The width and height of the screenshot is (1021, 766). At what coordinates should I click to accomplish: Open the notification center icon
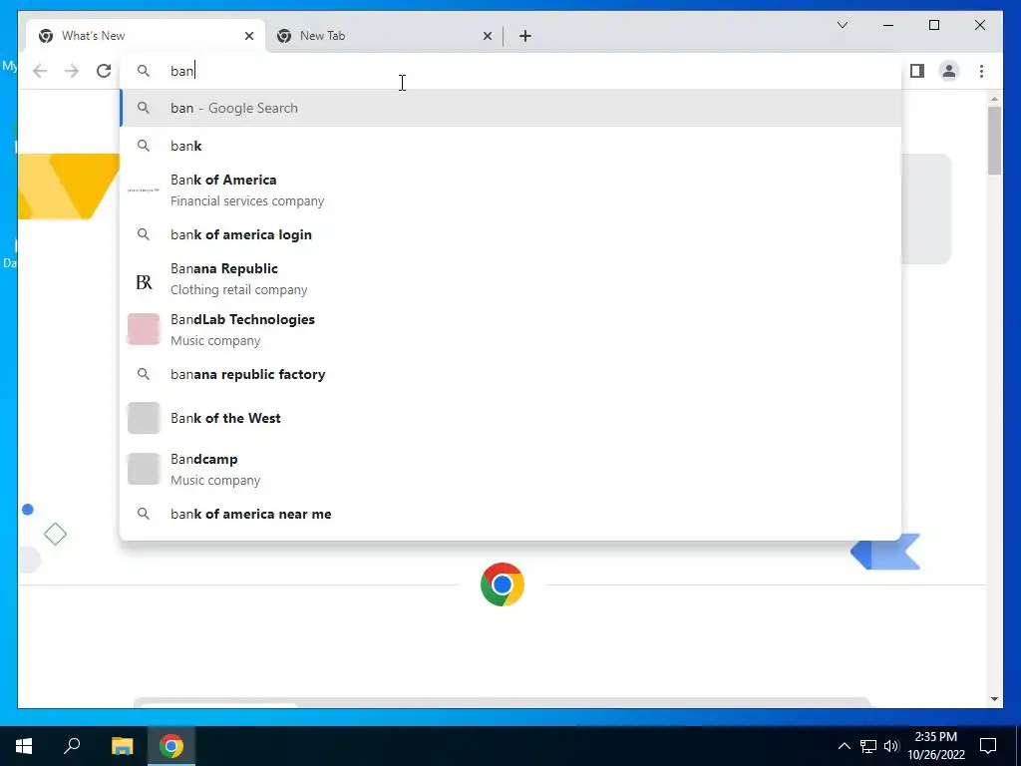(988, 746)
